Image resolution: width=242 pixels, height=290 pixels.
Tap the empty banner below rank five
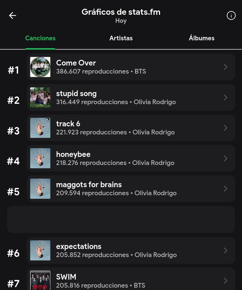121,219
